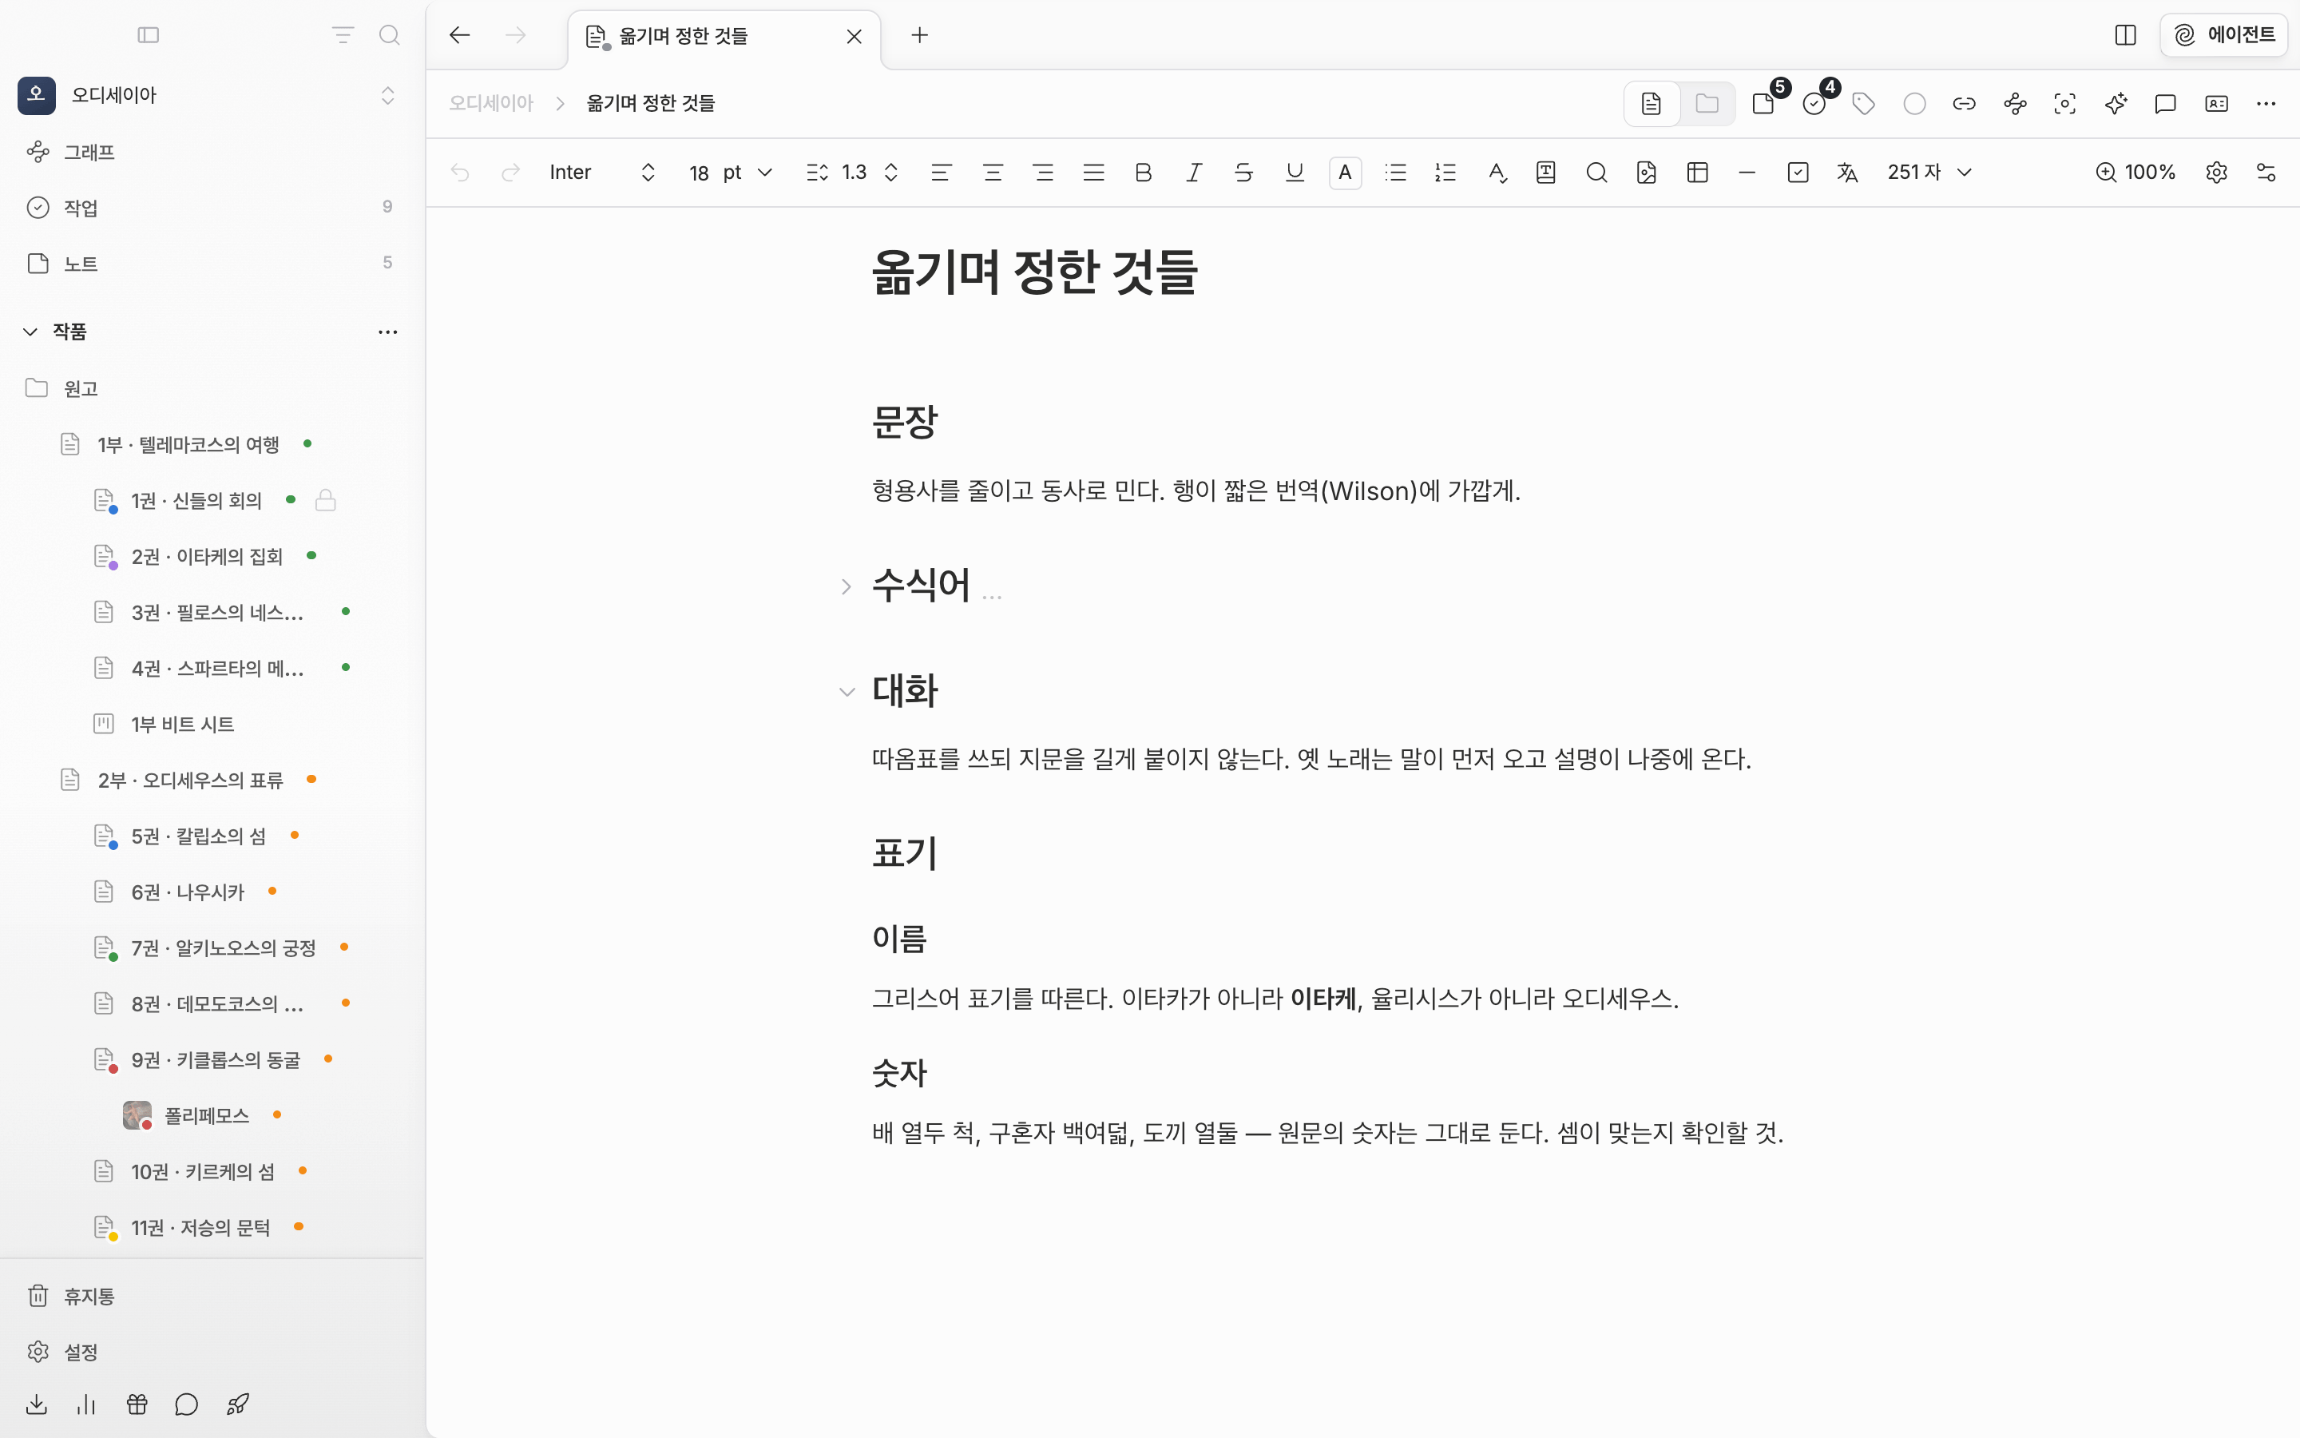Toggle the split view layout
2300x1438 pixels.
pyautogui.click(x=2126, y=35)
